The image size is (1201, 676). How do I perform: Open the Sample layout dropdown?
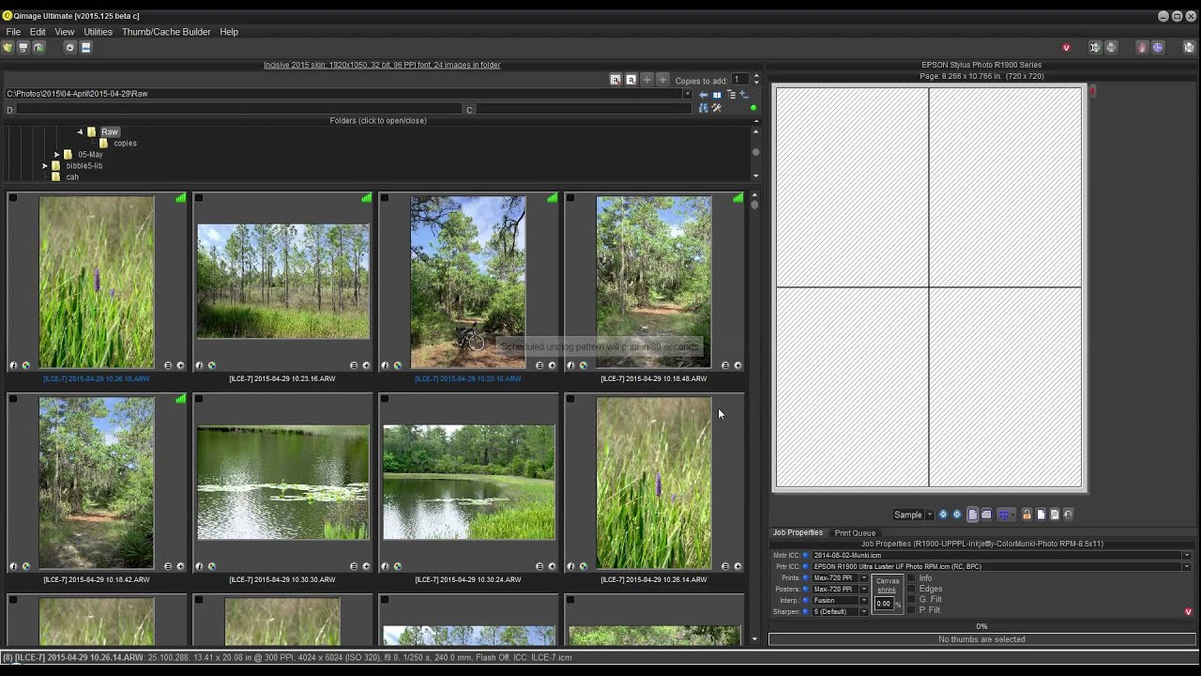[x=929, y=515]
